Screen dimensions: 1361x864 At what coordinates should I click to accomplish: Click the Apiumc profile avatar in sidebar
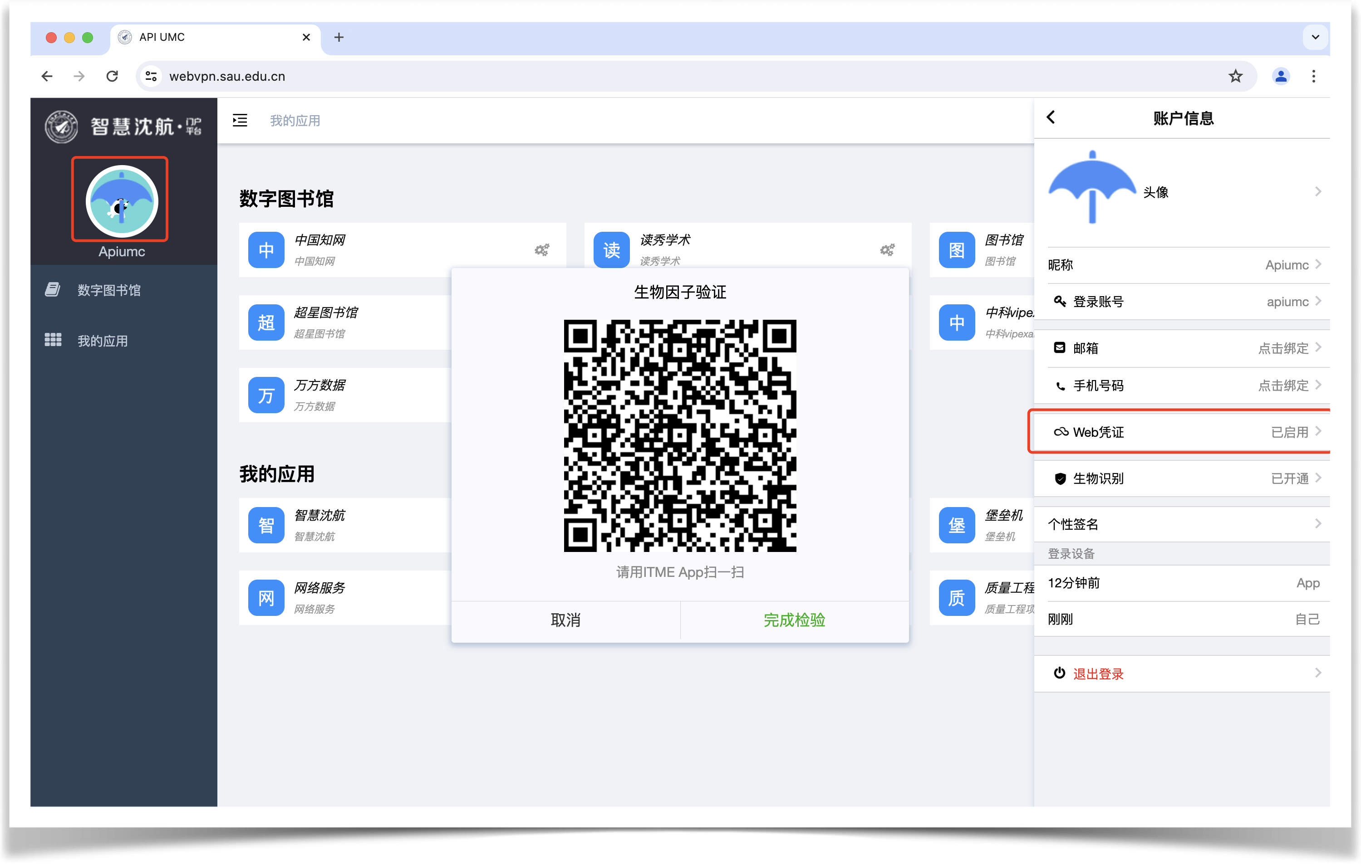[121, 201]
